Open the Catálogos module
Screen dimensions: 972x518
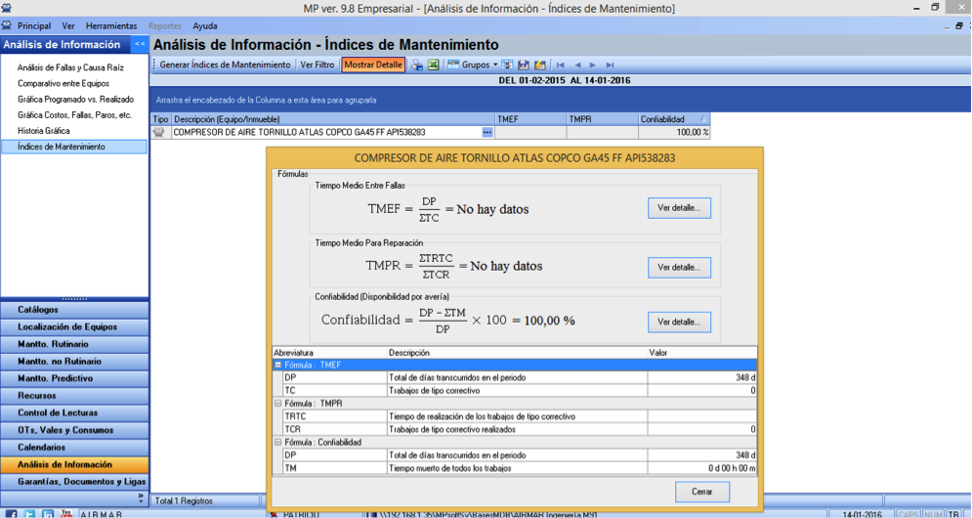(74, 310)
